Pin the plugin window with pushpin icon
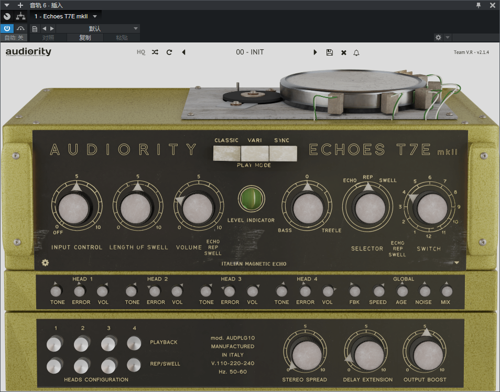The image size is (500, 392). pyautogui.click(x=479, y=5)
